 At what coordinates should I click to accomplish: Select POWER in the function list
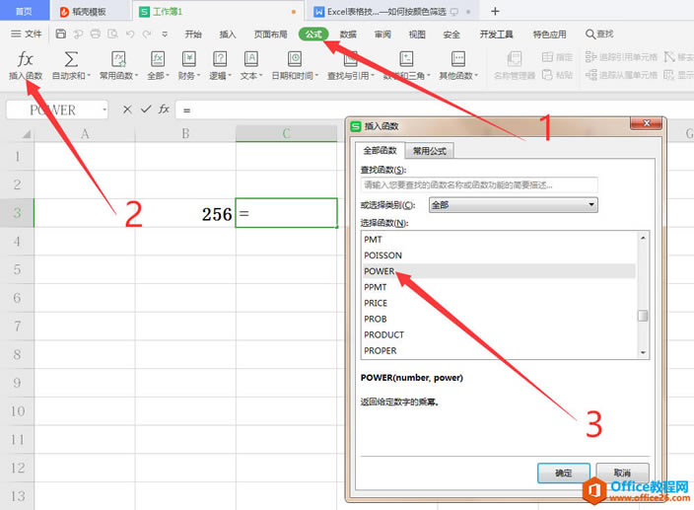click(499, 271)
